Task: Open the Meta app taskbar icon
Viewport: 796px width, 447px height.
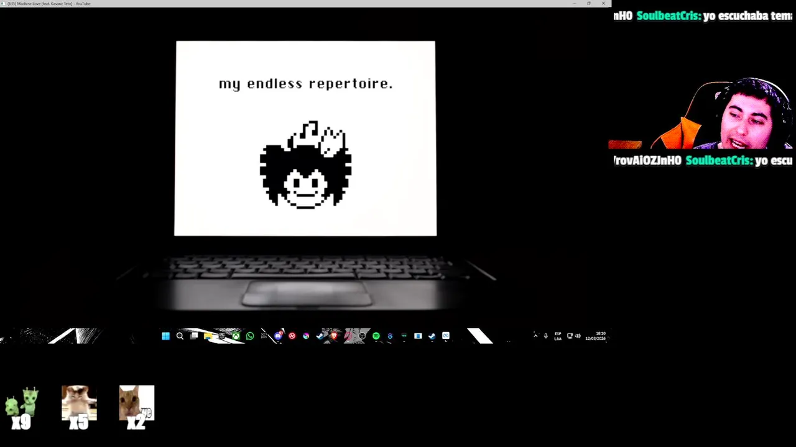Action: (446, 336)
